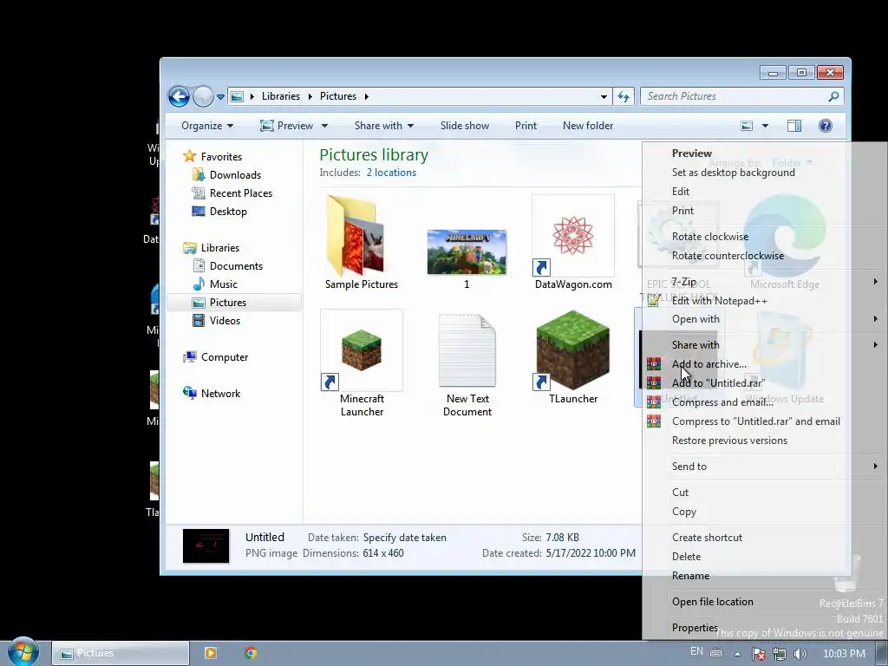Viewport: 888px width, 666px height.
Task: Start Slide show from toolbar
Action: [x=465, y=126]
